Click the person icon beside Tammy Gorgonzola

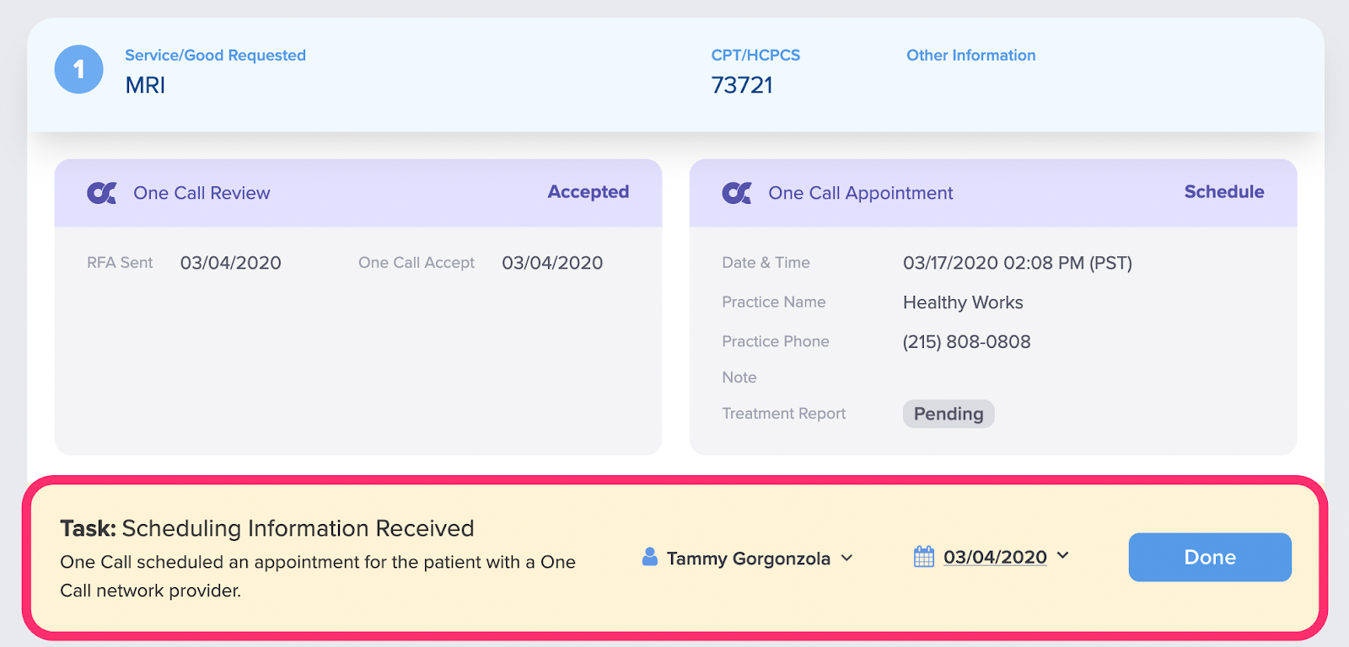coord(649,557)
